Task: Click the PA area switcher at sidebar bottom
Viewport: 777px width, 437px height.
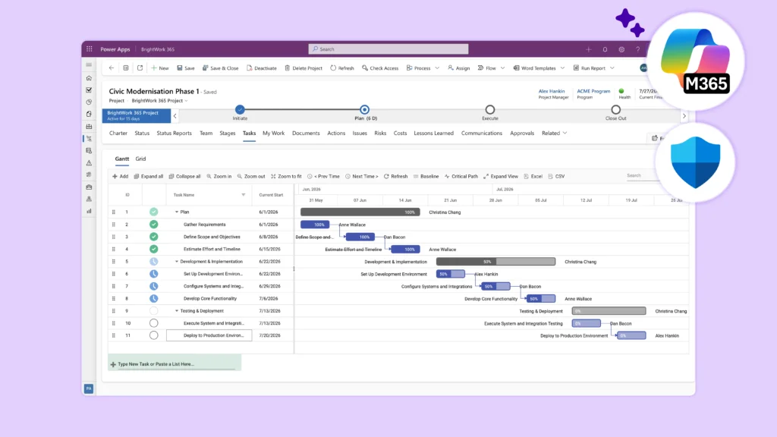Action: click(89, 389)
